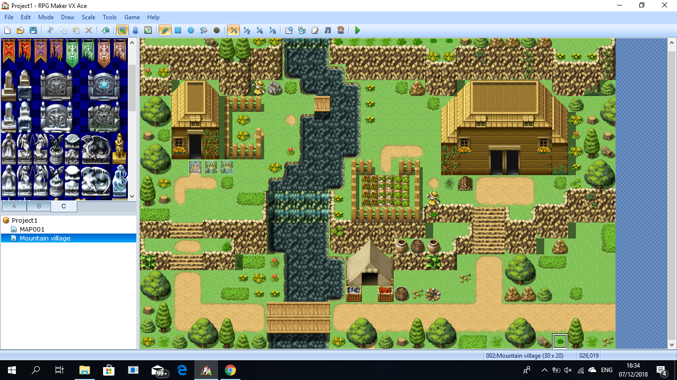Open the Wi-Fi network tray icon
The image size is (677, 380).
click(x=580, y=370)
